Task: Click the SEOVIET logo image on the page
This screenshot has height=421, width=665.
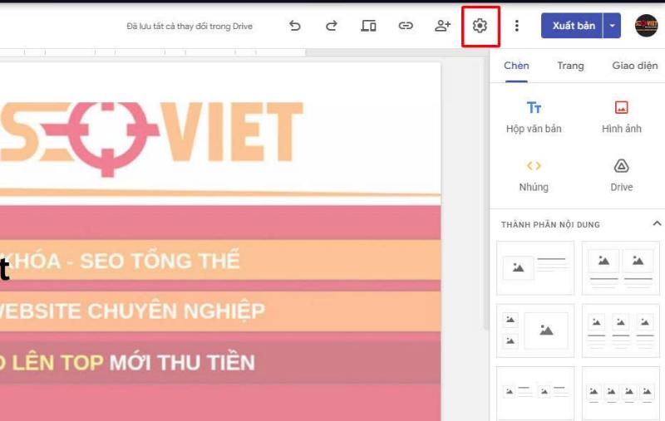Action: [x=151, y=139]
